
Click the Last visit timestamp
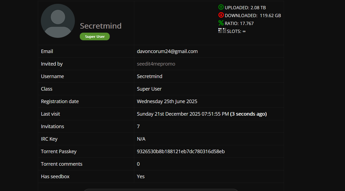(x=202, y=114)
